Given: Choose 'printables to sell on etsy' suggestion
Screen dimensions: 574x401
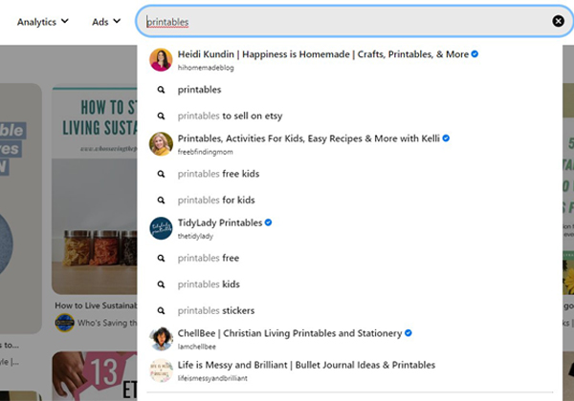Looking at the screenshot, I should tap(349, 116).
